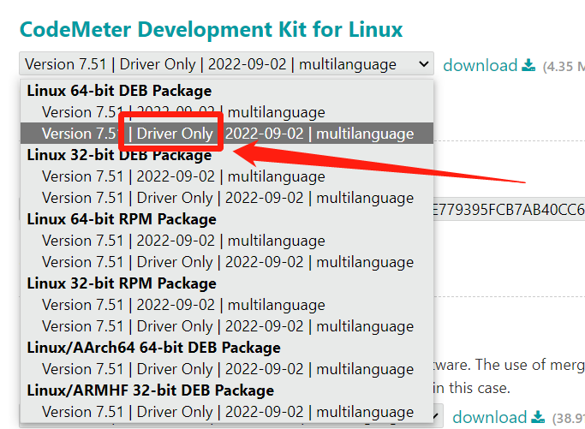The width and height of the screenshot is (585, 429).
Task: Click the top "download" link text
Action: pyautogui.click(x=480, y=65)
